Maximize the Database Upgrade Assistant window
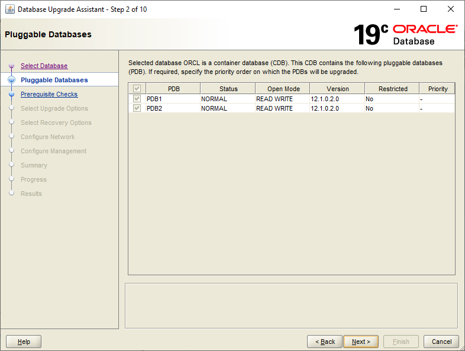The width and height of the screenshot is (465, 351). pyautogui.click(x=424, y=9)
